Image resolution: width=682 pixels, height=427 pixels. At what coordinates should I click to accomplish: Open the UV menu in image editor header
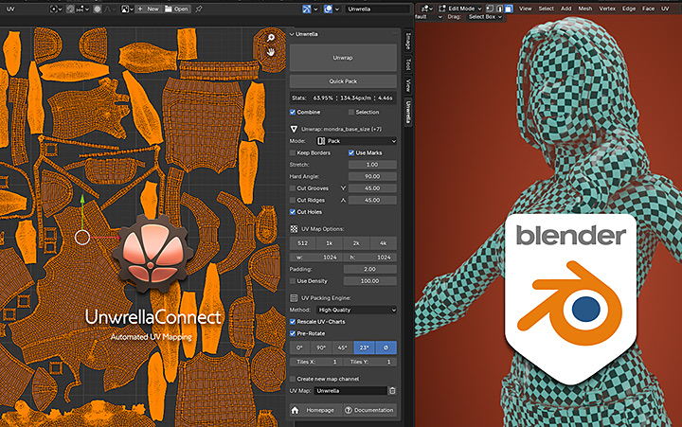tap(10, 9)
